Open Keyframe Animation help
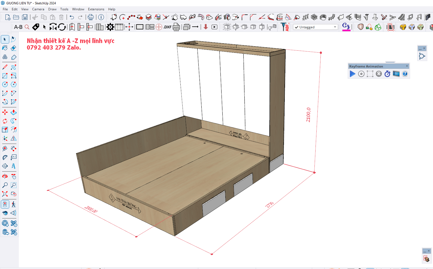 click(405, 74)
